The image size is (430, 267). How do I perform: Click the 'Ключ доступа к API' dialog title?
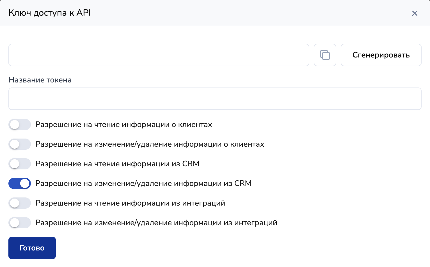pos(50,13)
